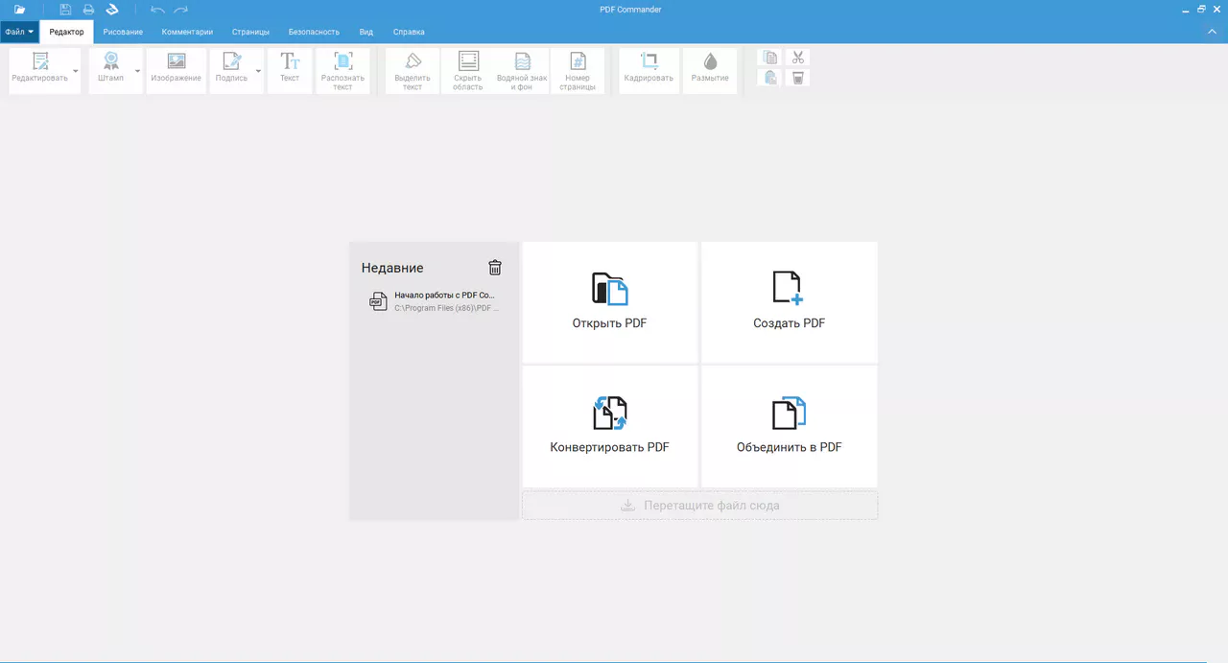Collapse the ribbon with chevron arrow

[x=1212, y=32]
